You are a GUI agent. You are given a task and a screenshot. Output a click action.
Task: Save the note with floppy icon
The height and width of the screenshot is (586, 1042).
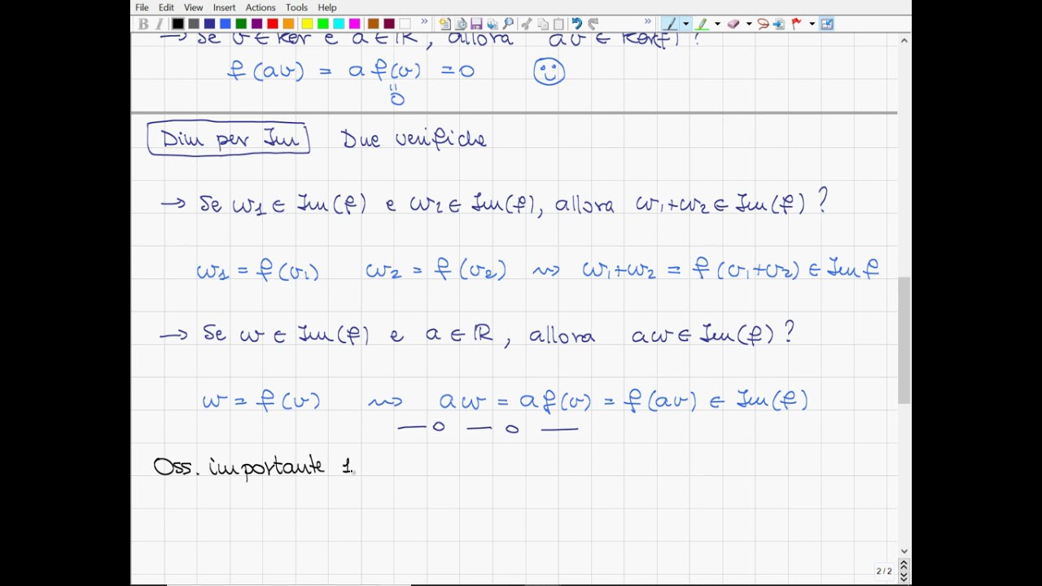click(x=476, y=24)
